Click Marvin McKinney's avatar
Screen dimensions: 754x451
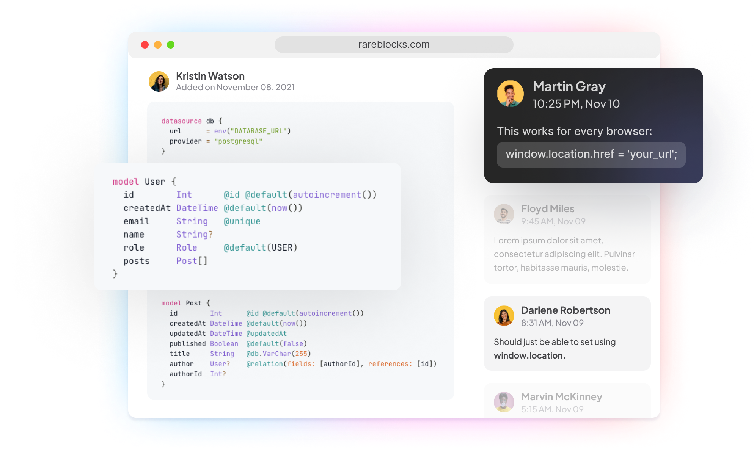504,402
